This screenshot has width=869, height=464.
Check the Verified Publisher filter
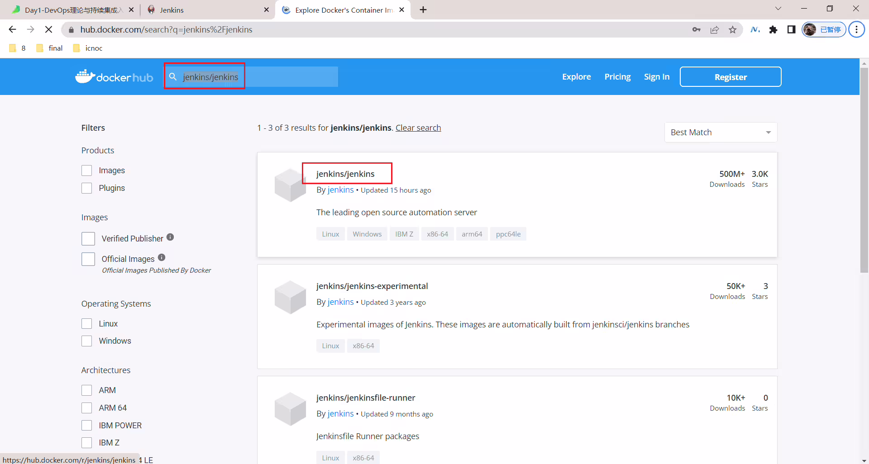tap(88, 239)
